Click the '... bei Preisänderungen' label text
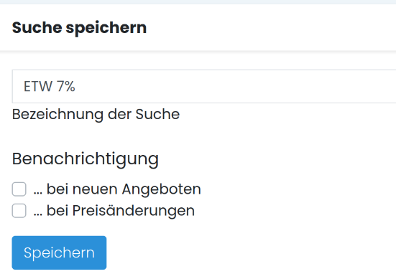The width and height of the screenshot is (396, 279). point(114,210)
